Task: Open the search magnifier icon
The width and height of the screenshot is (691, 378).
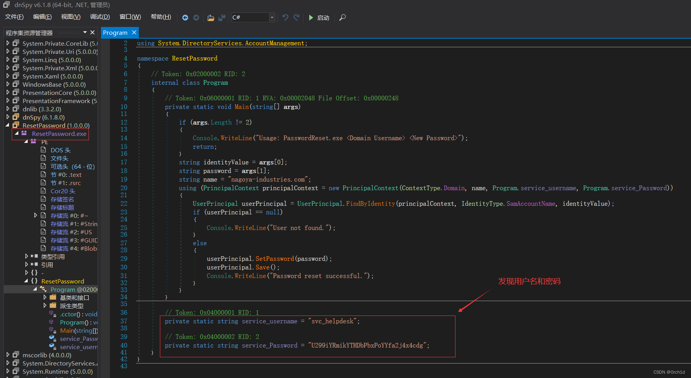Action: click(x=342, y=18)
